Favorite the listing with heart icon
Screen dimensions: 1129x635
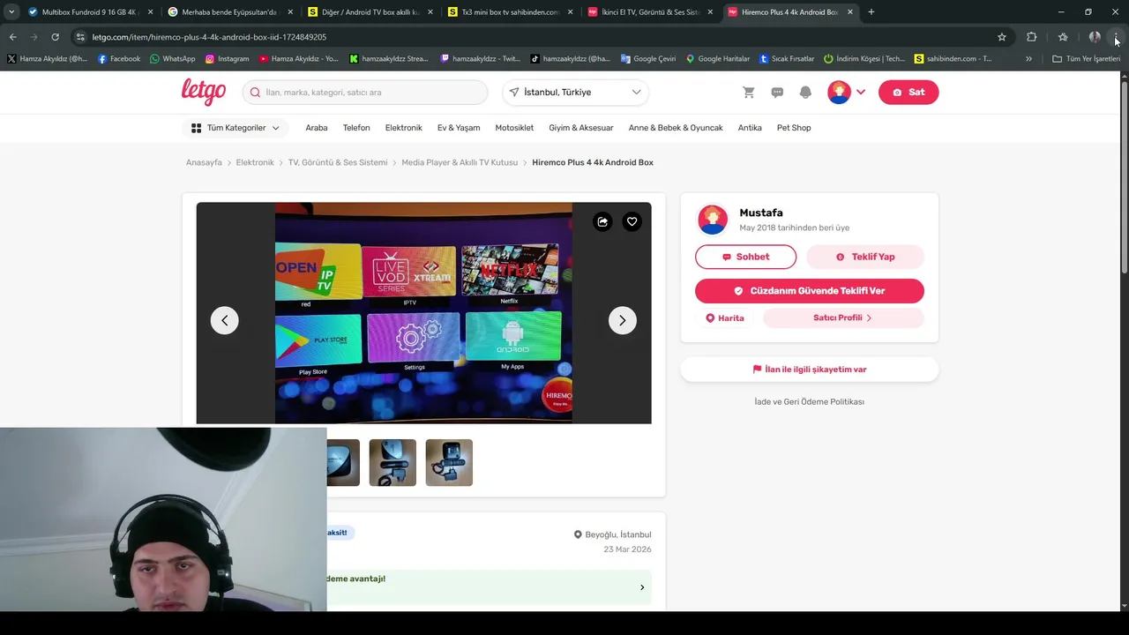(x=632, y=222)
